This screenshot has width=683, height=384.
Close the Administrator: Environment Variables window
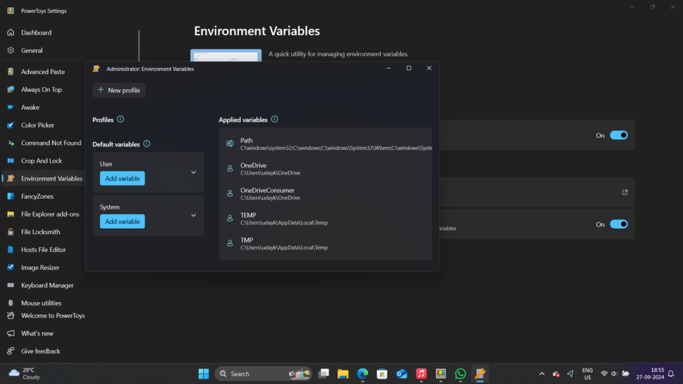point(429,68)
